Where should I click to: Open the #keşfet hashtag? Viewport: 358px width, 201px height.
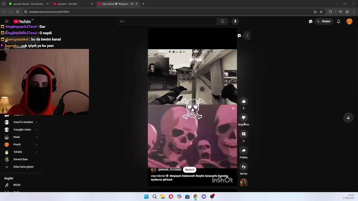pos(200,176)
